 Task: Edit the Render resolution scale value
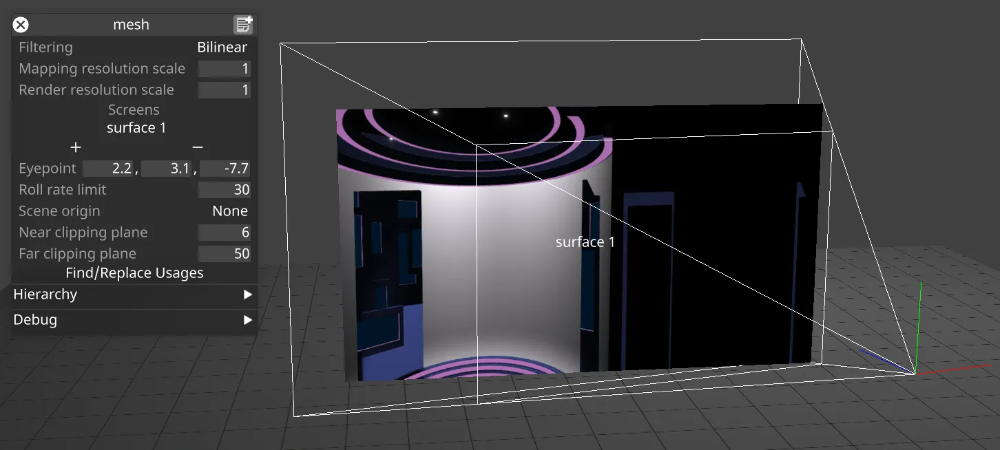click(x=224, y=89)
